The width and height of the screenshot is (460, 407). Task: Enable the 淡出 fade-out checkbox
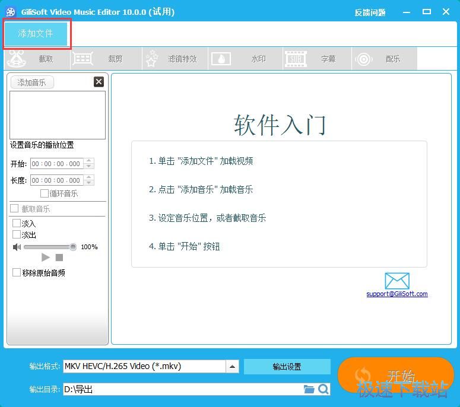pos(17,234)
